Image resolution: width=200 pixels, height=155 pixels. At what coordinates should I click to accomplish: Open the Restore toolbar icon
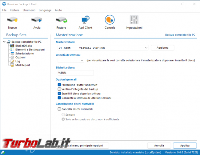pyautogui.click(x=61, y=20)
